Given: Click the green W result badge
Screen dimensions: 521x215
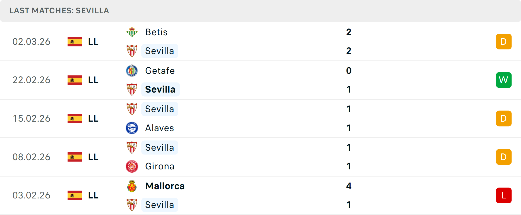Looking at the screenshot, I should pos(504,80).
